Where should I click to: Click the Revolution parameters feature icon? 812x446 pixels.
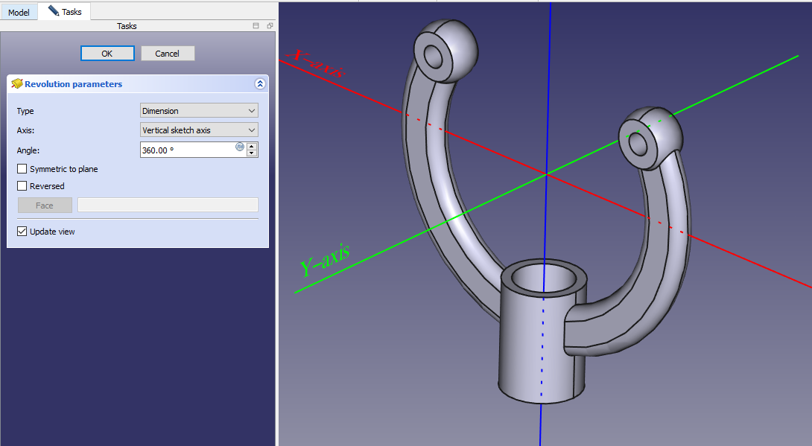(x=16, y=84)
